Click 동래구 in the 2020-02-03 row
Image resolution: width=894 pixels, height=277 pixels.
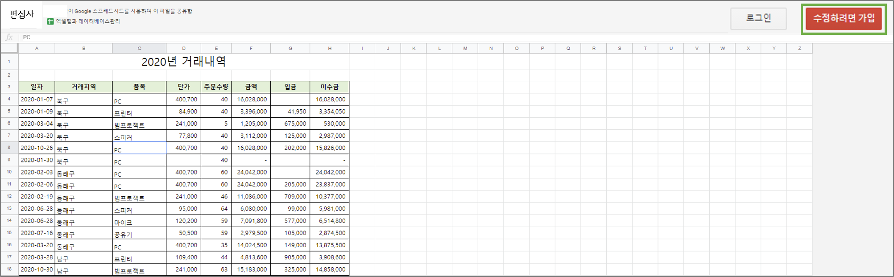(x=84, y=172)
